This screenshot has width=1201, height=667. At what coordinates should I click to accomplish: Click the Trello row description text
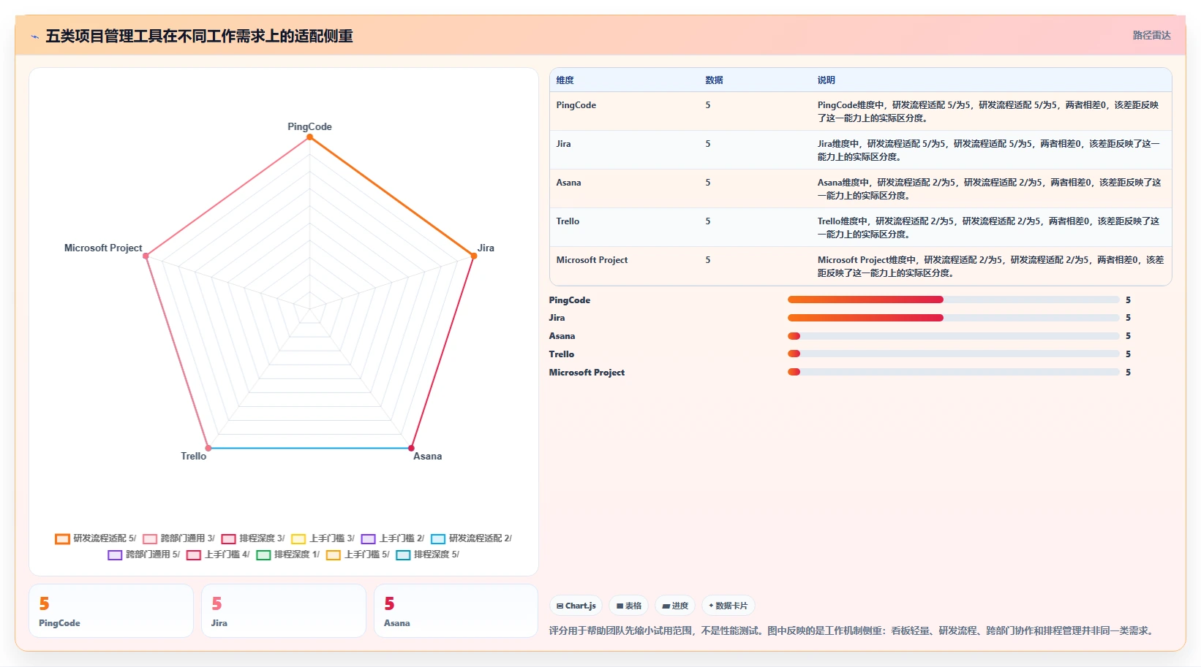point(988,228)
